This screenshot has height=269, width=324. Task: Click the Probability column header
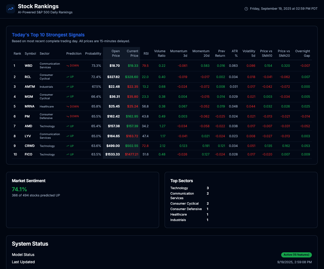pyautogui.click(x=93, y=53)
